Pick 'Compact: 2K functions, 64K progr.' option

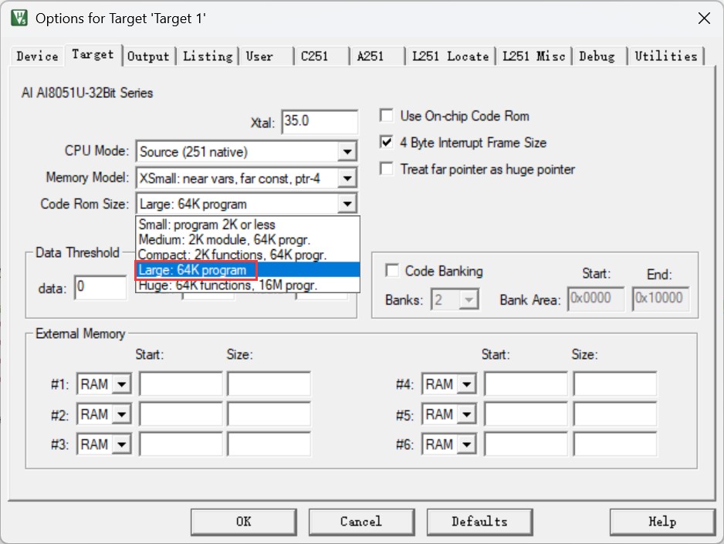(248, 255)
